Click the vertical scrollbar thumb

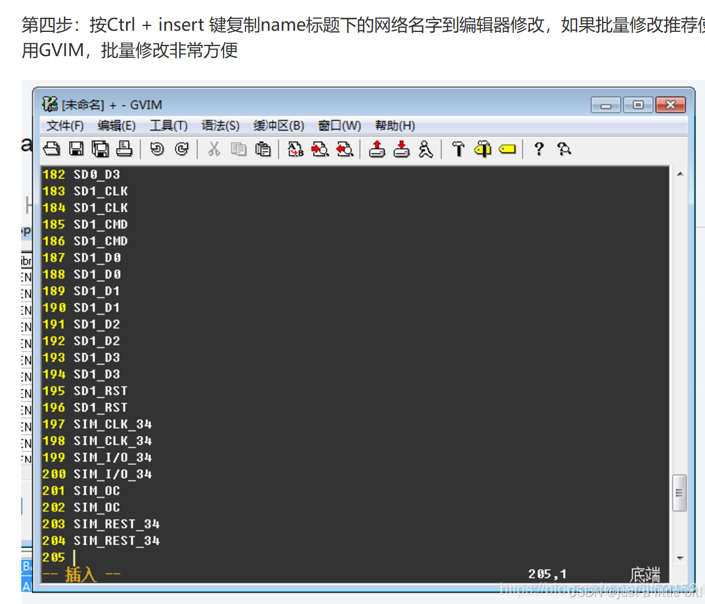pos(680,492)
